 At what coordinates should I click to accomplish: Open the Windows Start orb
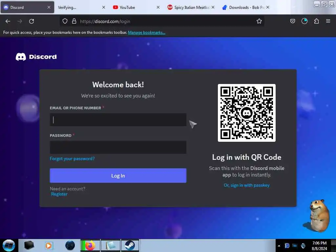(x=9, y=245)
